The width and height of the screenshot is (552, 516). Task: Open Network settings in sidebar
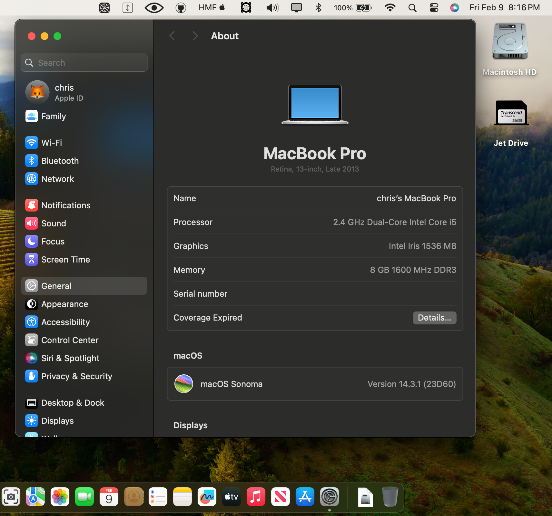tap(84, 179)
